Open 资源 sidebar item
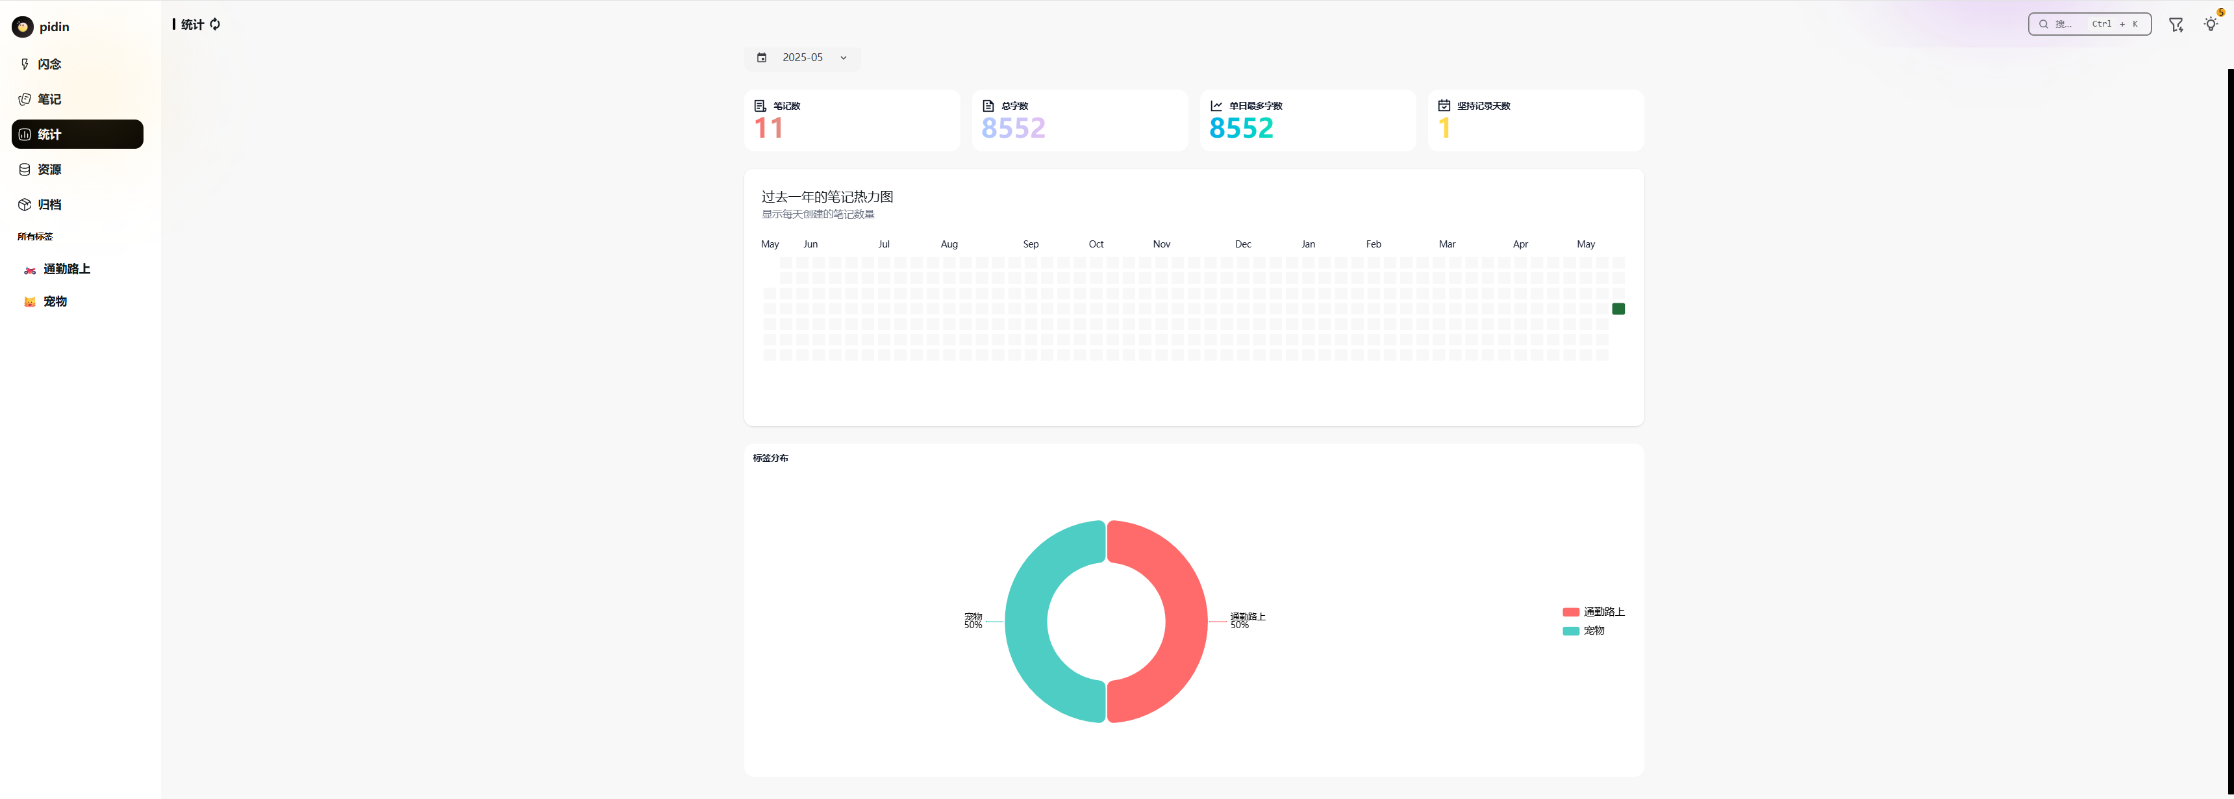 [49, 170]
